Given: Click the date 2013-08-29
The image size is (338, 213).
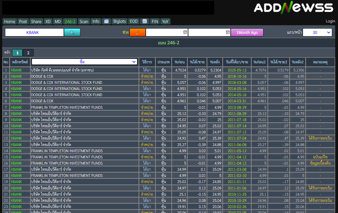Looking at the screenshot, I should 237,107.
